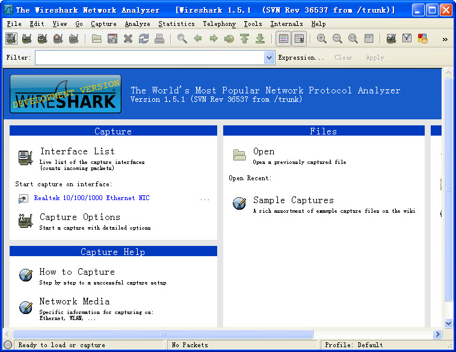Go to specific packet number icon

pyautogui.click(x=229, y=39)
